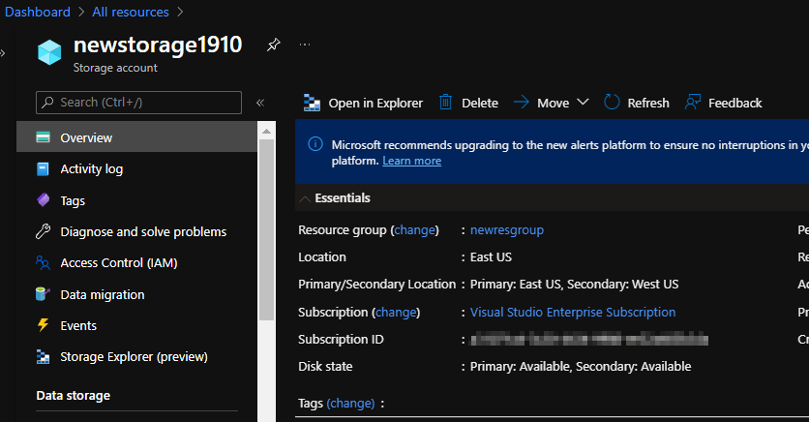809x422 pixels.
Task: Click the storage account cube icon
Action: tap(49, 52)
